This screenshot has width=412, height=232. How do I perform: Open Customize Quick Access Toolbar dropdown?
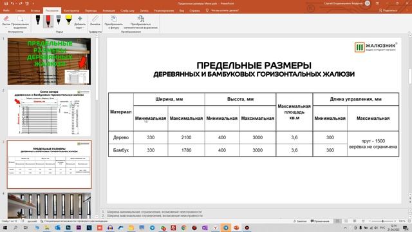pyautogui.click(x=33, y=4)
